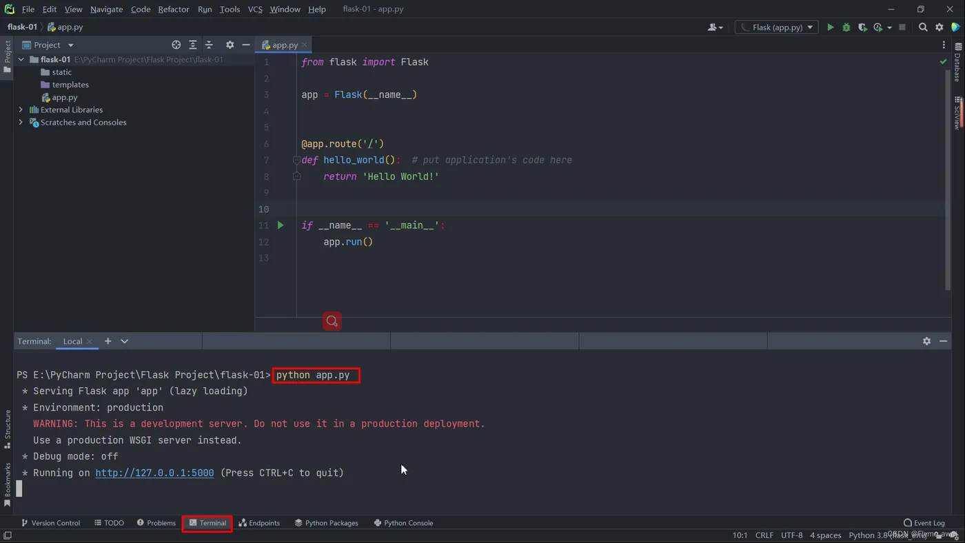Start debugging with the bug icon
This screenshot has height=543, width=965.
pyautogui.click(x=846, y=28)
